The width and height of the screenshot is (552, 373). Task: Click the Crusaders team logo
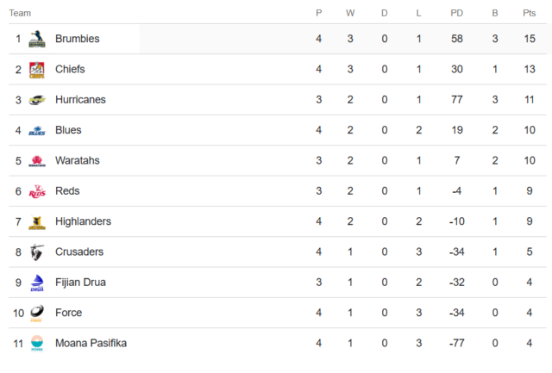click(x=37, y=252)
